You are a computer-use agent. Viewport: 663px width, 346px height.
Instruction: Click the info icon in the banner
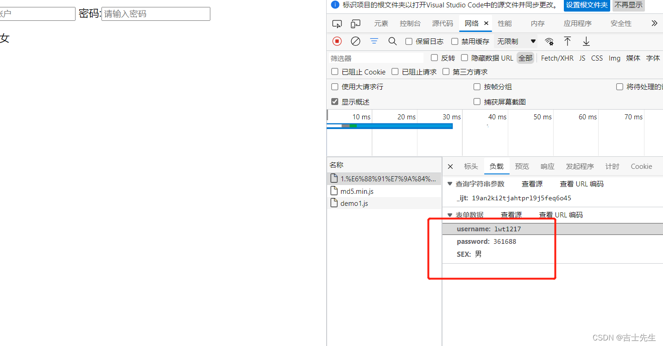(335, 5)
